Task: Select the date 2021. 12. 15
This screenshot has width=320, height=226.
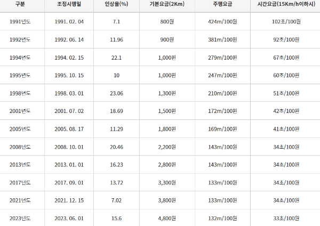Action: [69, 200]
